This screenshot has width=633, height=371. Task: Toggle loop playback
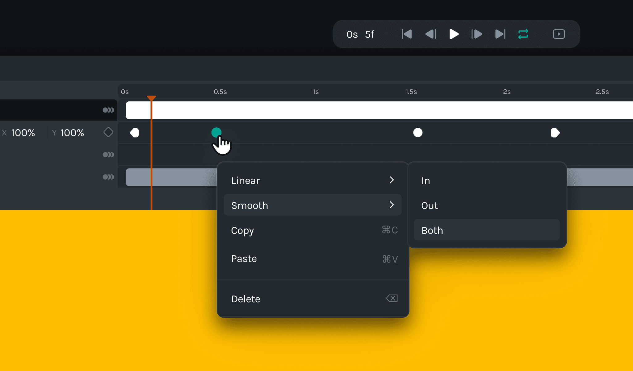(524, 34)
